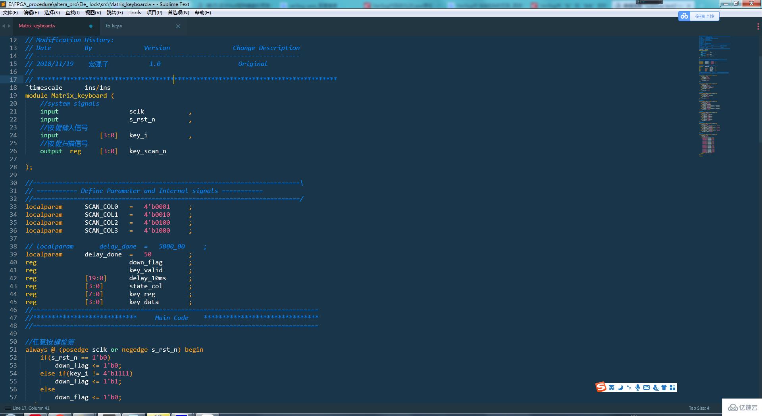Viewport: 762px width, 416px height.
Task: Click line number 51 in gutter
Action: (x=13, y=349)
